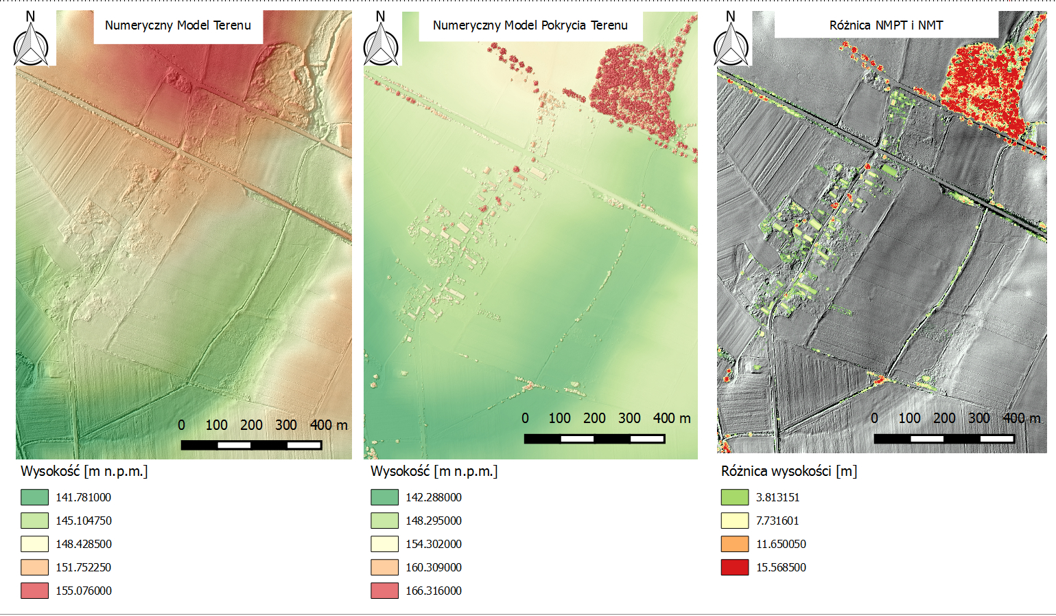1056x616 pixels.
Task: Select the title label Numeryczny Model Terenu
Action: click(178, 25)
